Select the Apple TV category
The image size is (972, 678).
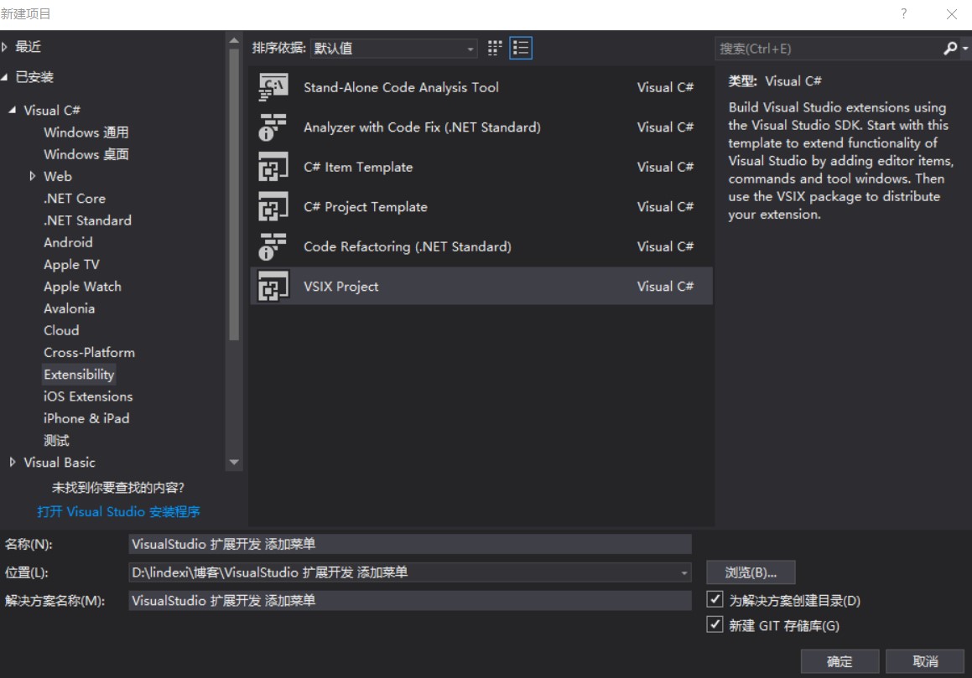[71, 264]
